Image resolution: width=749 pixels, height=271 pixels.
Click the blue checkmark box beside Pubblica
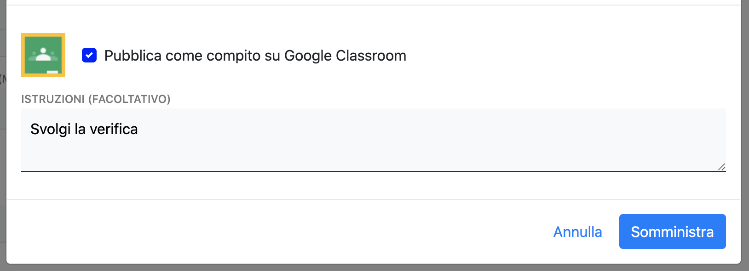coord(89,56)
